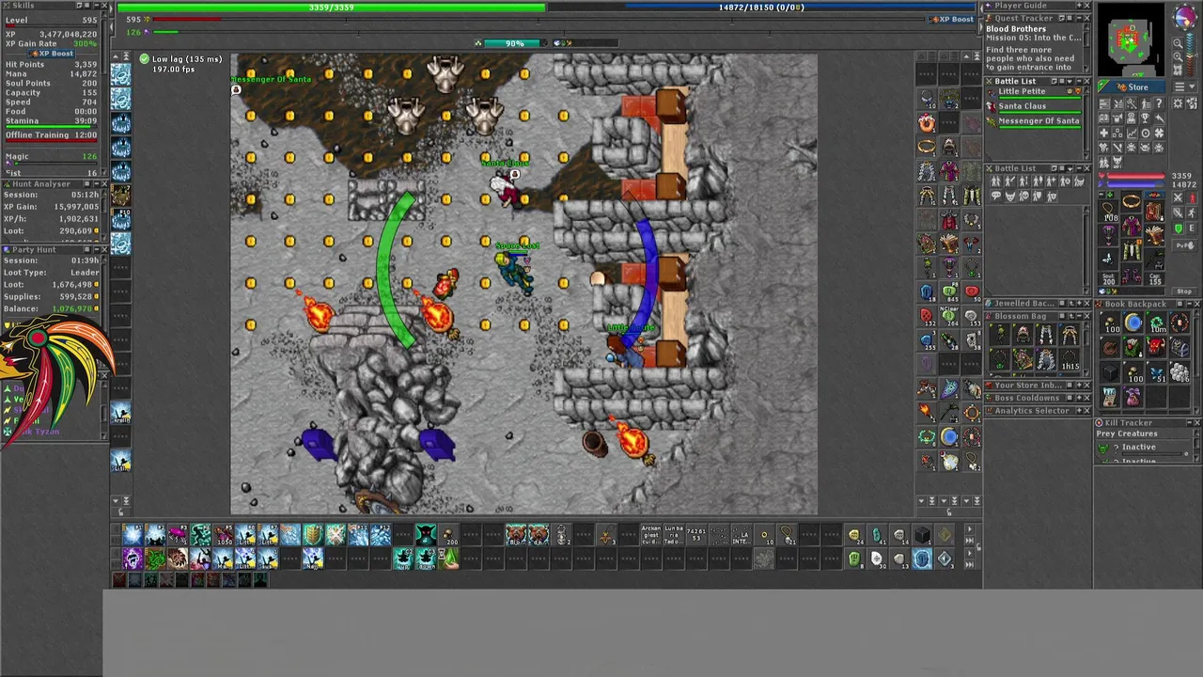Toggle the green shield secure mode
The width and height of the screenshot is (1203, 677).
(1178, 228)
